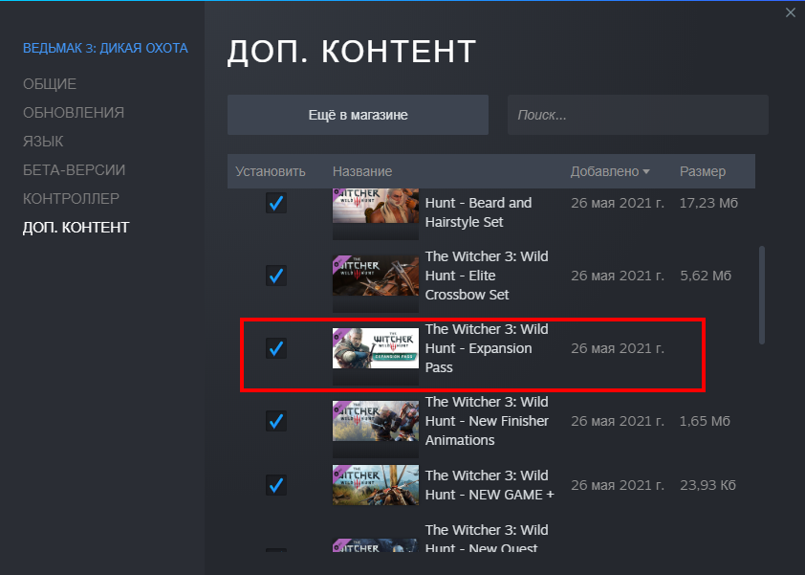The height and width of the screenshot is (575, 805).
Task: Uncheck Beard and Hairstyle Set checkbox
Action: [276, 203]
